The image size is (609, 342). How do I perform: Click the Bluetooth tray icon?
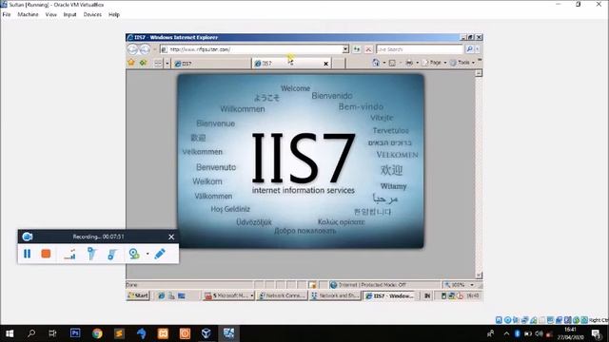click(517, 333)
